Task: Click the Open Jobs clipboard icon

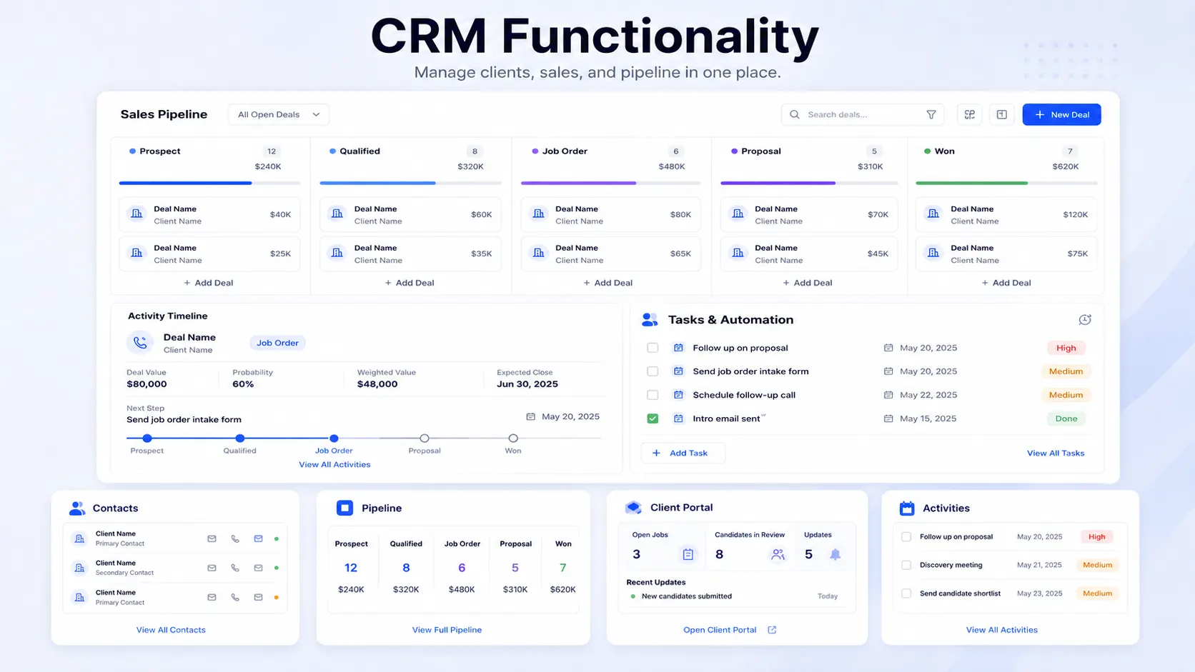Action: coord(688,554)
